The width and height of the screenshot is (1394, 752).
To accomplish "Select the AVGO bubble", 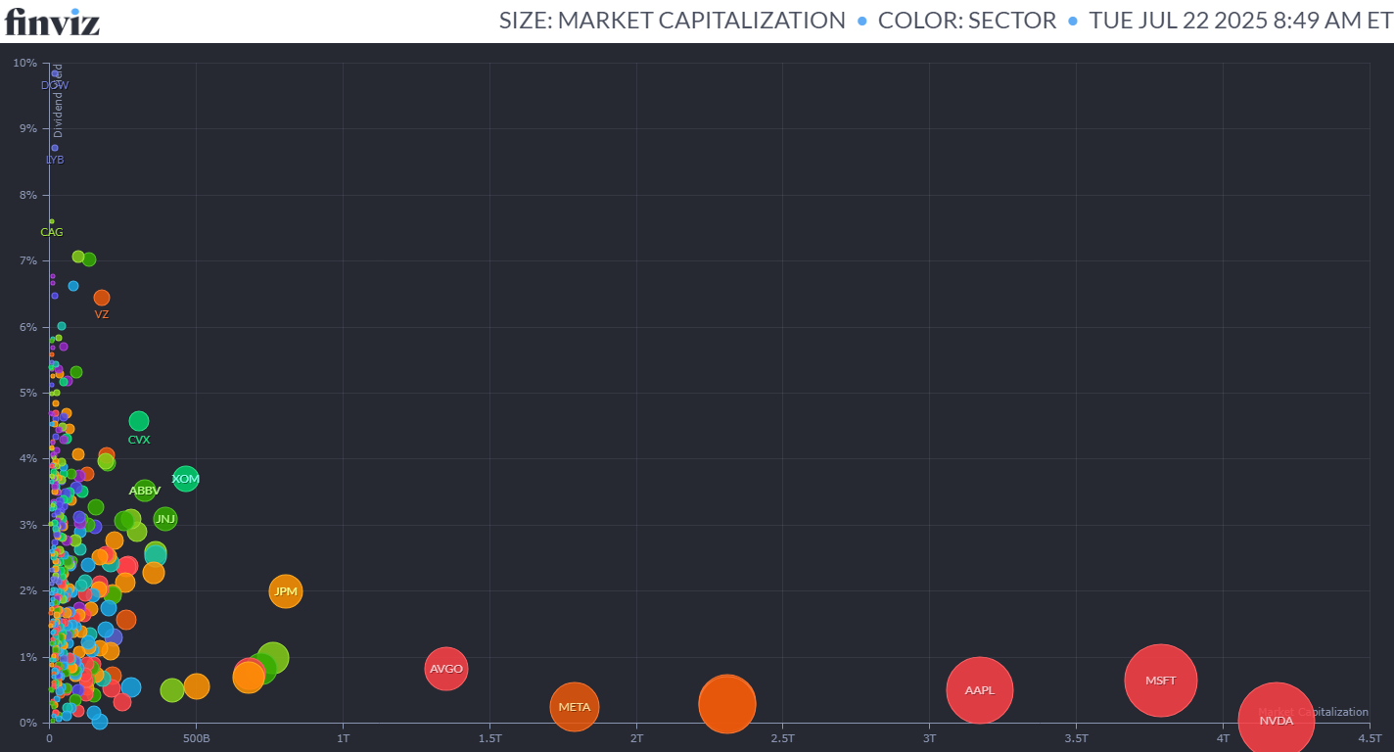I will click(446, 669).
